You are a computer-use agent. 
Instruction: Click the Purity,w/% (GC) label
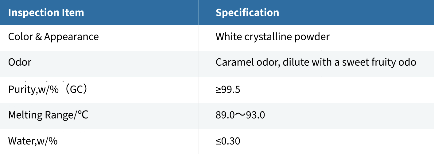[48, 90]
